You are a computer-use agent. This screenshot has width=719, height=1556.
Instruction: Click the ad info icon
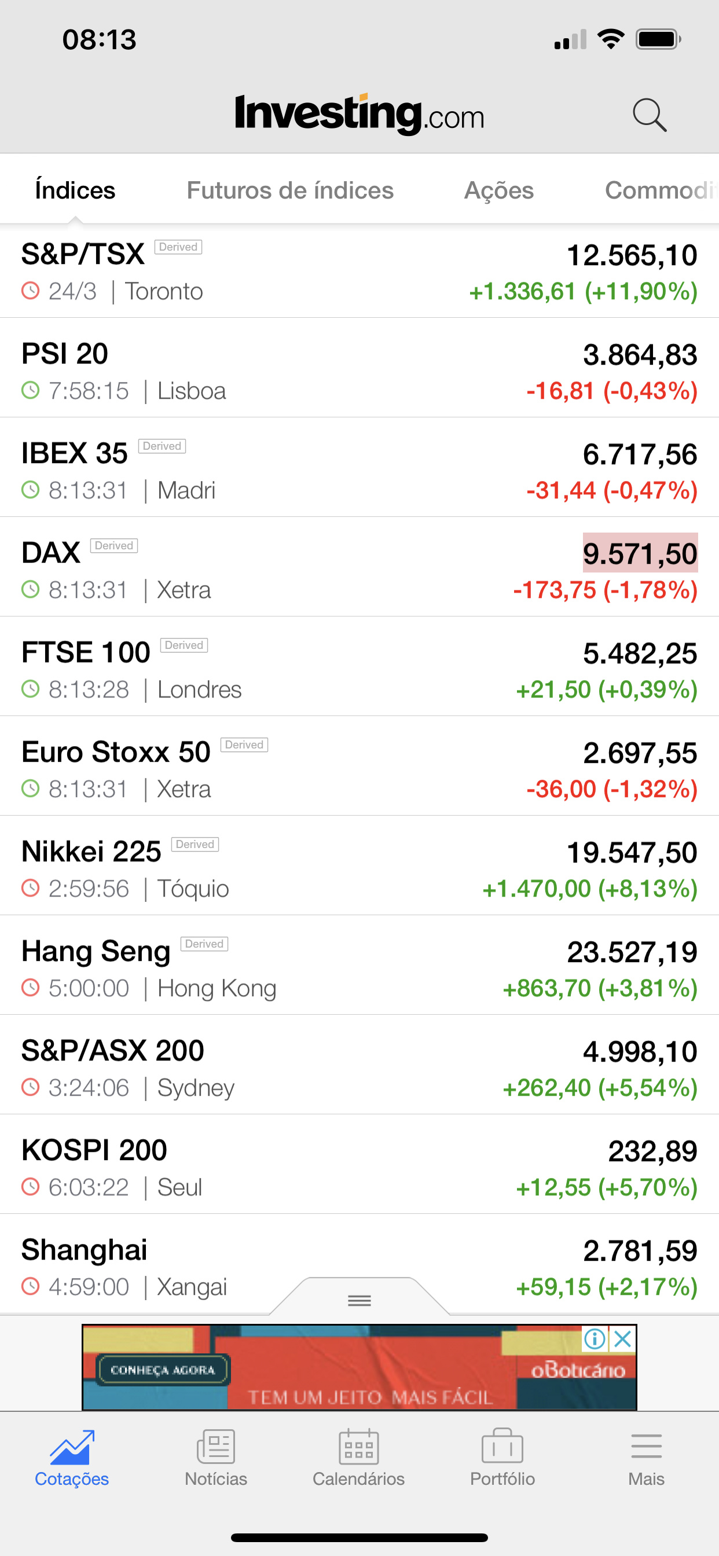(x=595, y=1339)
